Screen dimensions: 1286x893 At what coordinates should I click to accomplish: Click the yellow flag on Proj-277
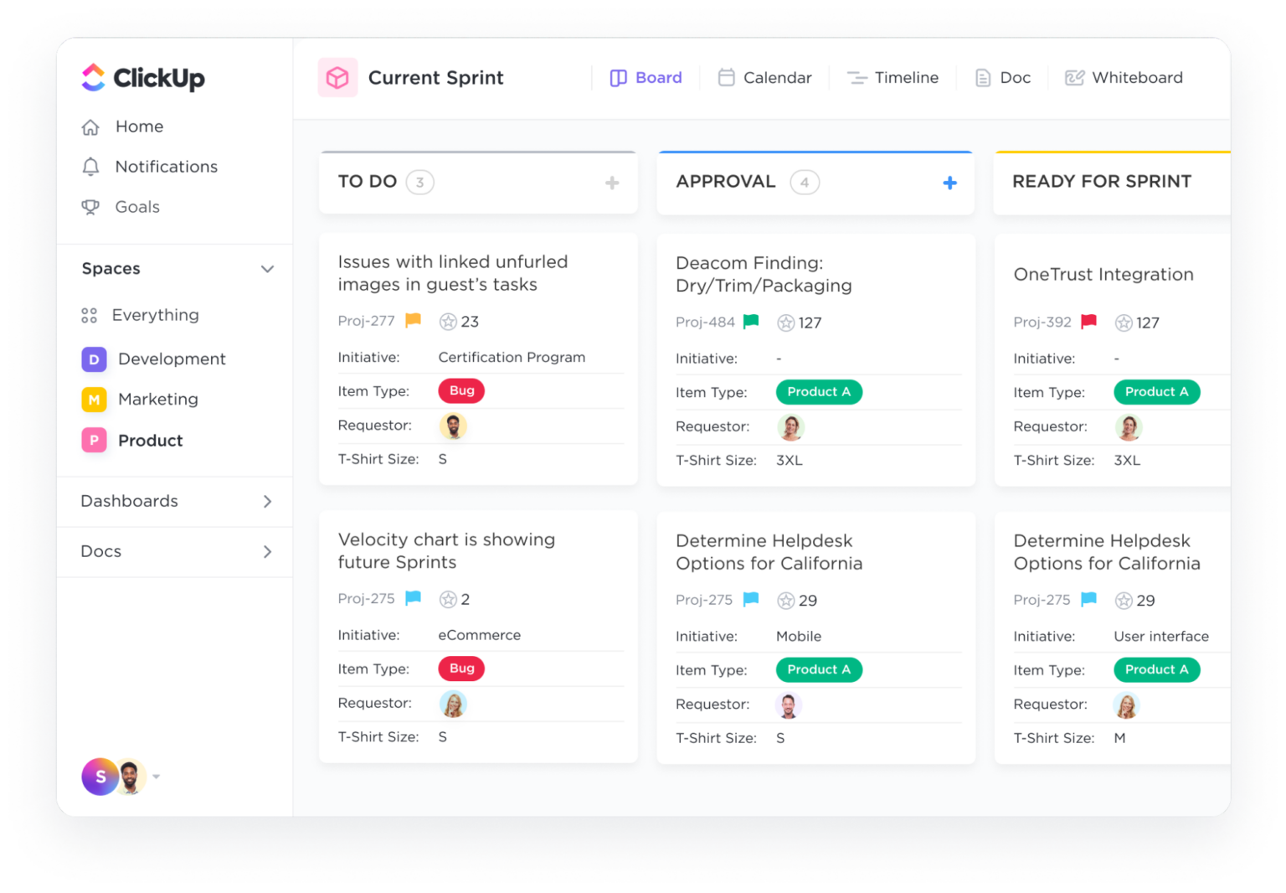(412, 320)
